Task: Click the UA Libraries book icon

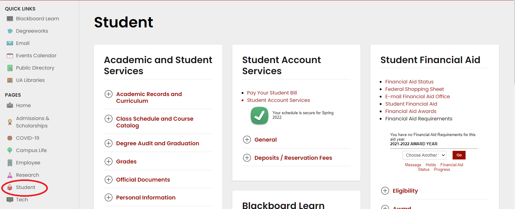Action: point(10,80)
